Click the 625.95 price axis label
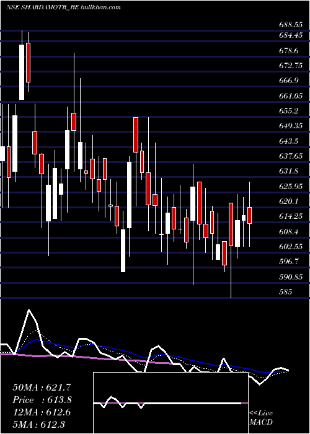The width and height of the screenshot is (310, 434). point(290,186)
